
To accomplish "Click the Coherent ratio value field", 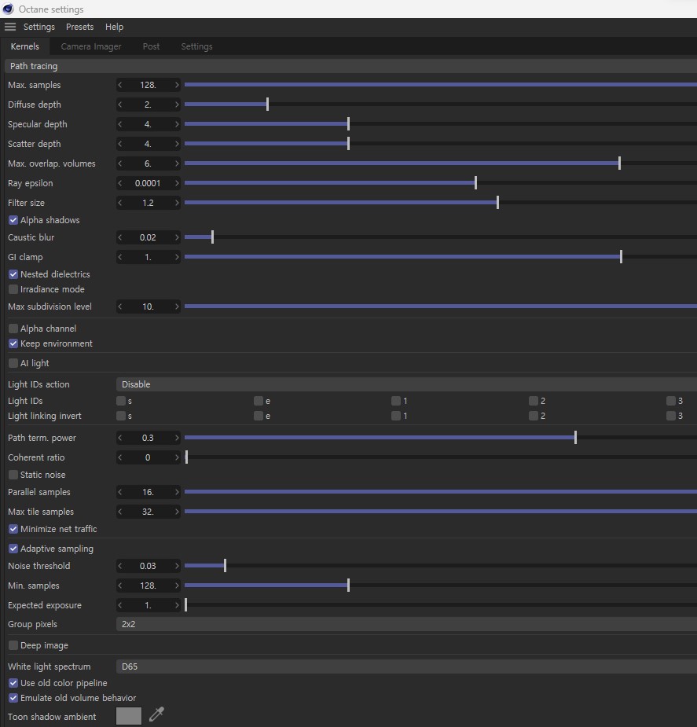I will (x=149, y=457).
